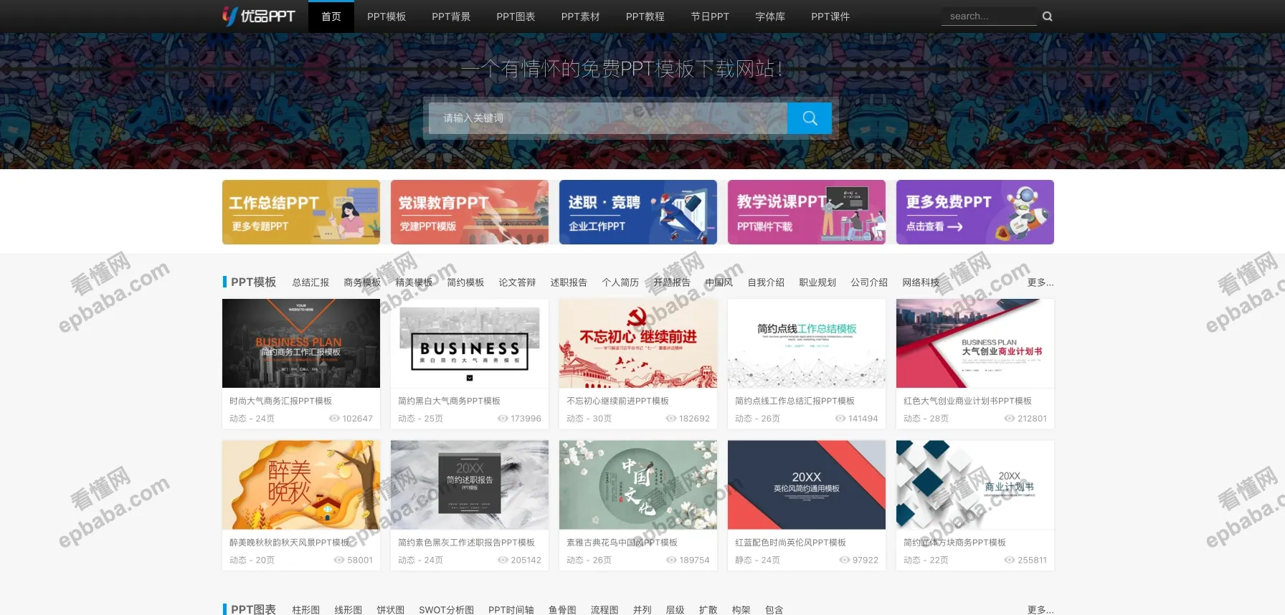Open the 红色大气创业商业计划书 thumbnail

coord(975,343)
